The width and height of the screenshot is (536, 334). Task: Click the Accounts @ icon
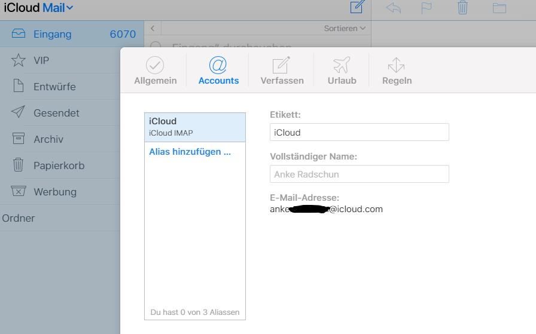[x=218, y=65]
